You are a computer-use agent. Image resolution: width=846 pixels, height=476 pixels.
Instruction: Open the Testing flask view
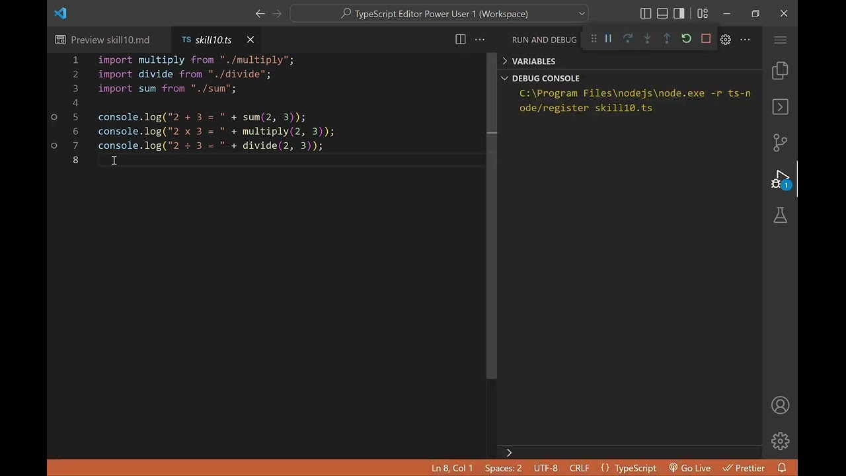pos(781,215)
